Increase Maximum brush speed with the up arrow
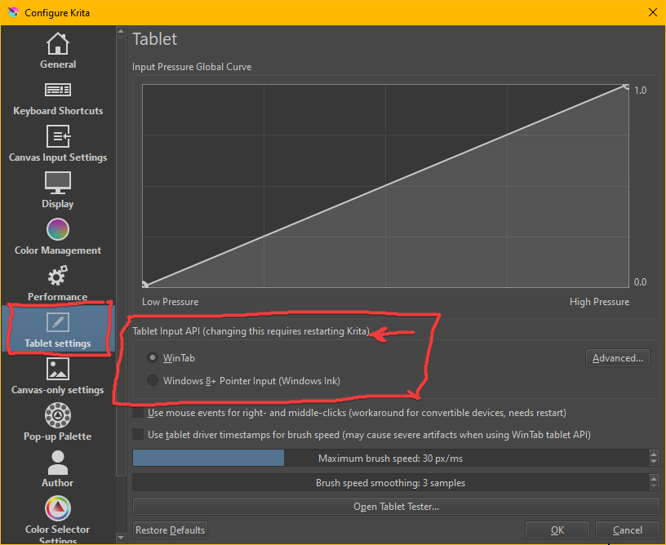The width and height of the screenshot is (666, 545). coord(653,454)
